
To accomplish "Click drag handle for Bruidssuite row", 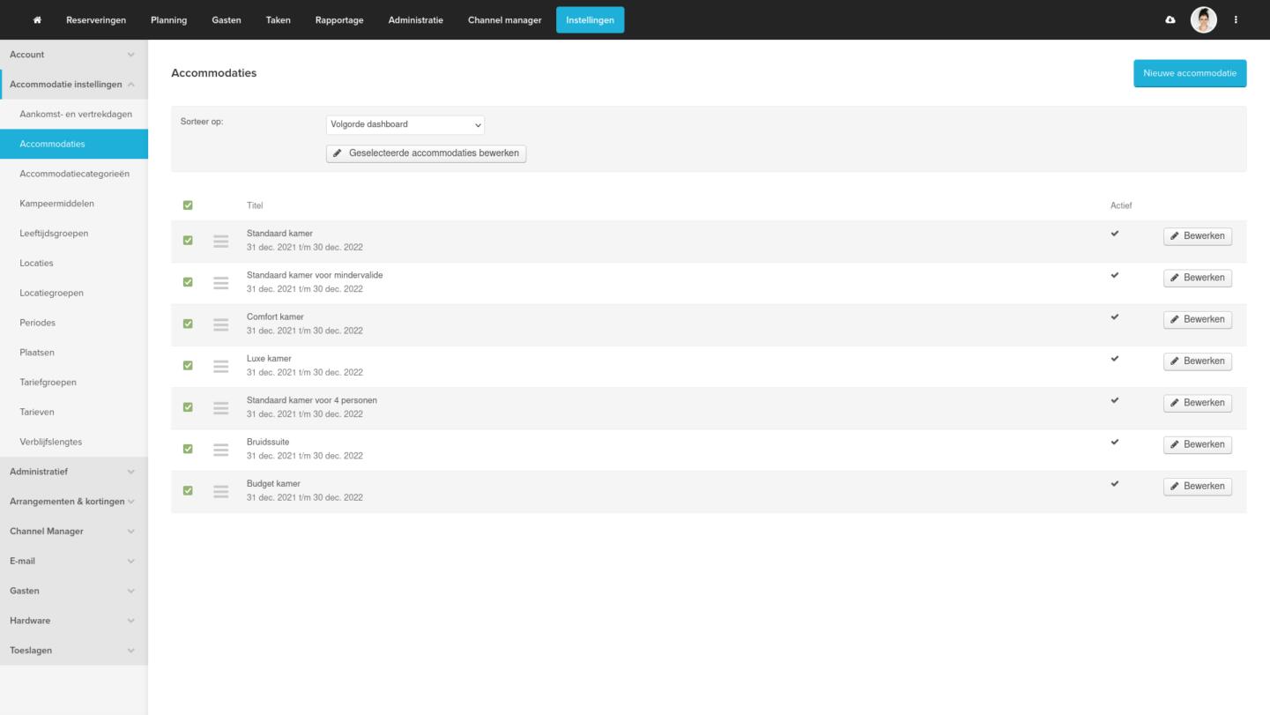I will click(221, 450).
